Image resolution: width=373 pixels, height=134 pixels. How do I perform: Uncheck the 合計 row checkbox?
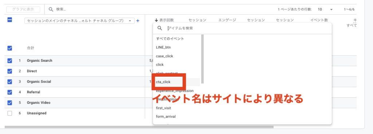coord(9,48)
